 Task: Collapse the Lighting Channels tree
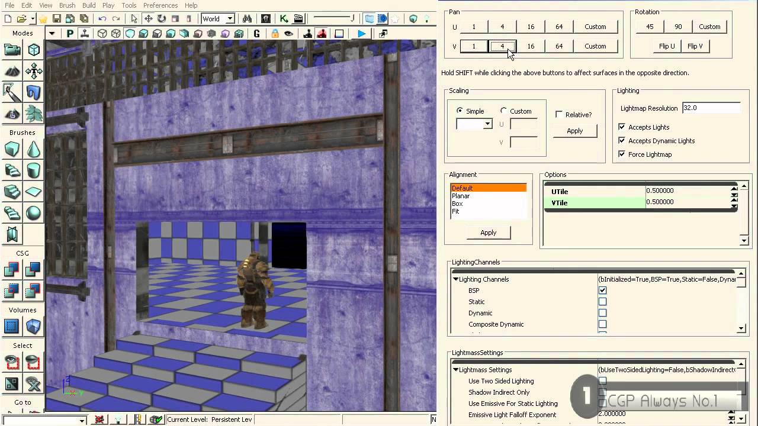456,279
